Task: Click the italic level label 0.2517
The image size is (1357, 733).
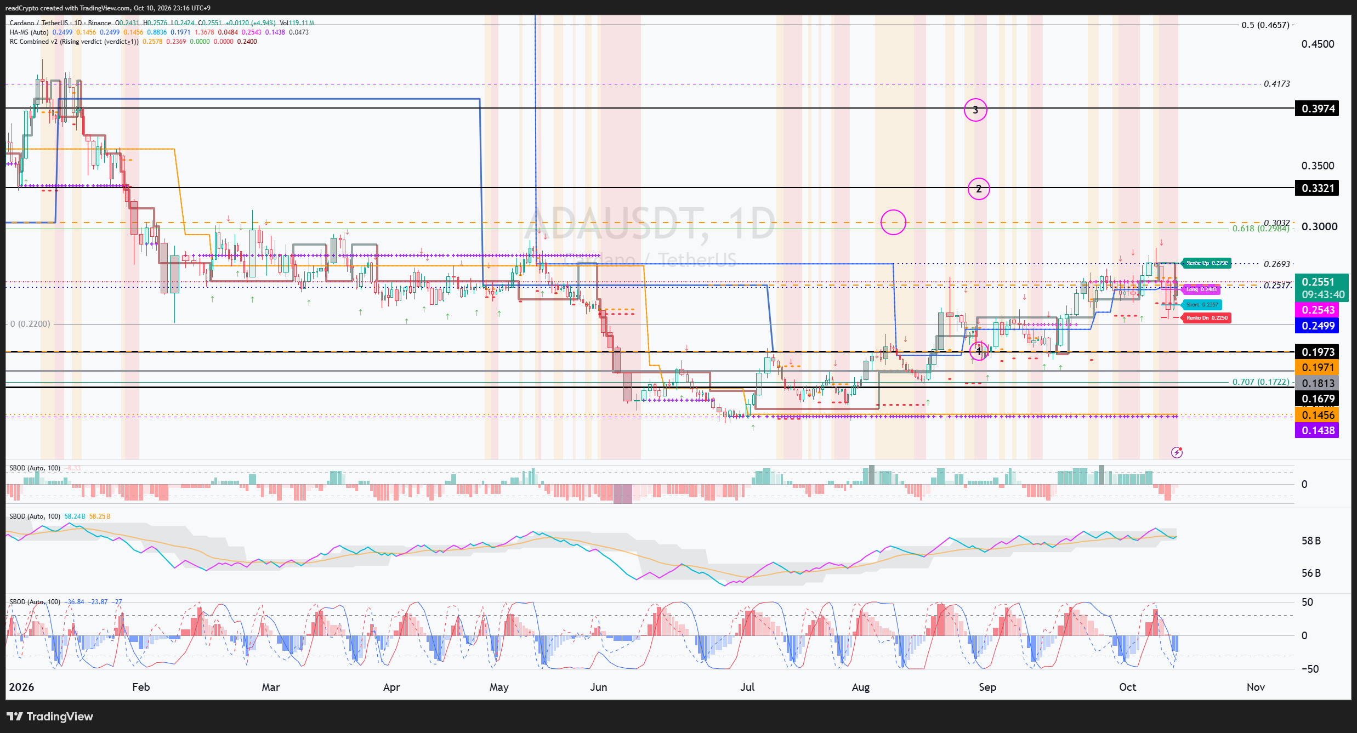Action: coord(1277,286)
